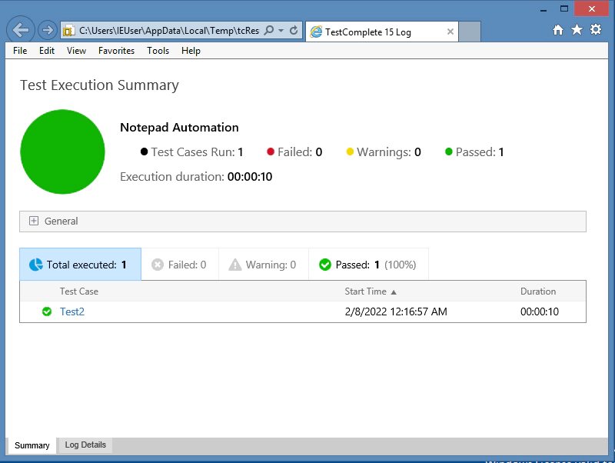Click the Refresh icon in address bar
The width and height of the screenshot is (615, 463).
tap(294, 31)
